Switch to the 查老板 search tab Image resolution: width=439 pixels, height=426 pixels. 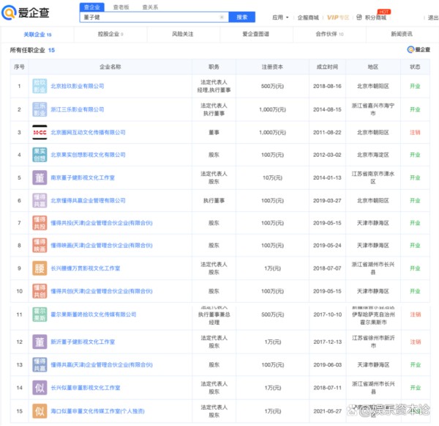tap(121, 7)
